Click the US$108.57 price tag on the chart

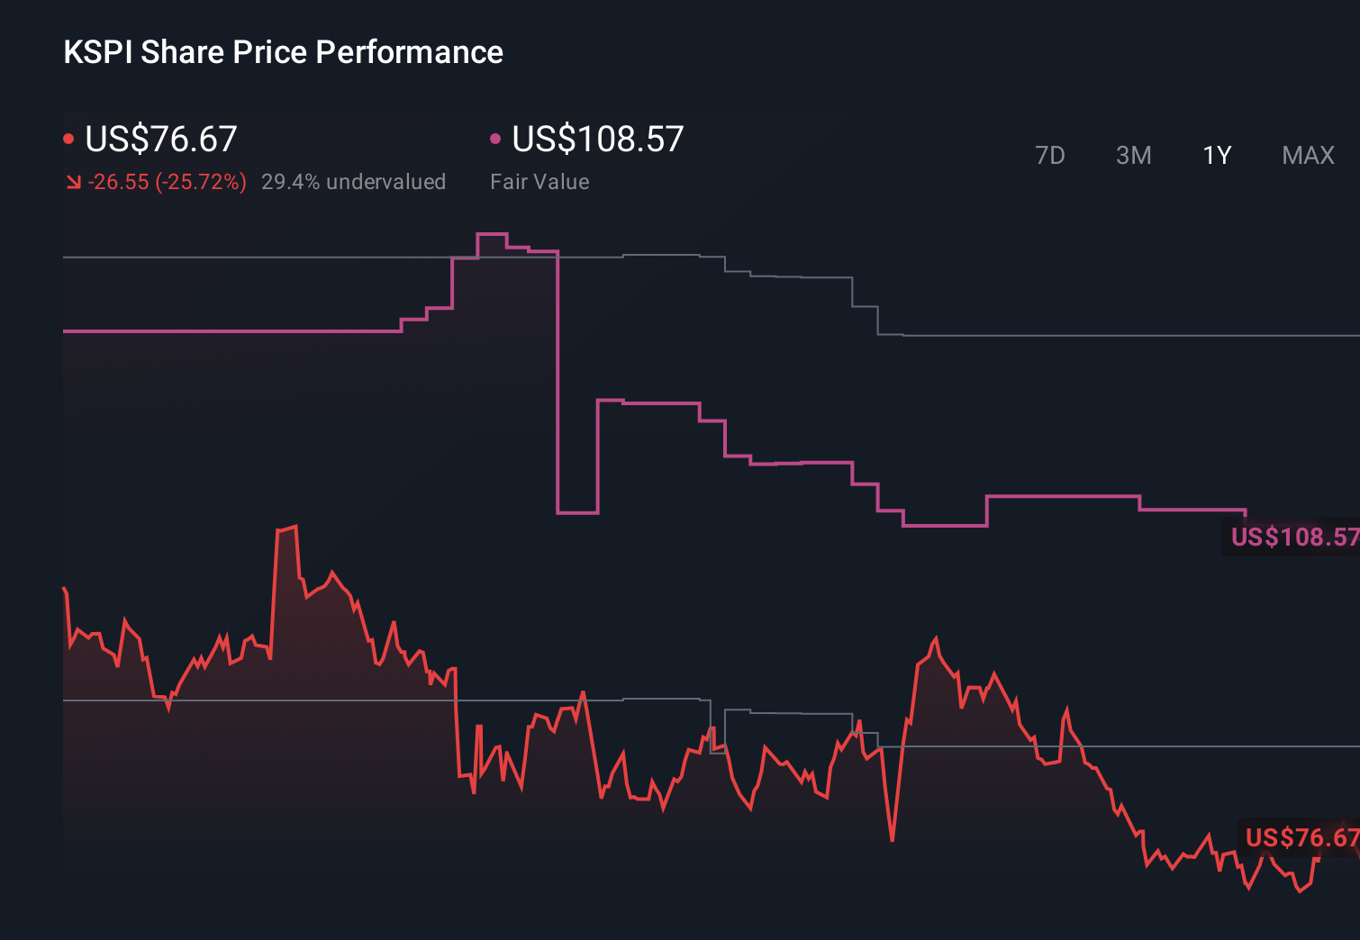click(x=1294, y=538)
